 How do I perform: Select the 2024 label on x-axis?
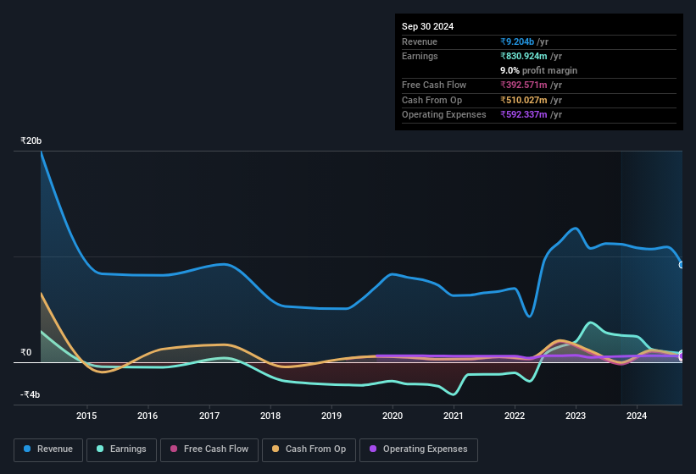pos(637,416)
